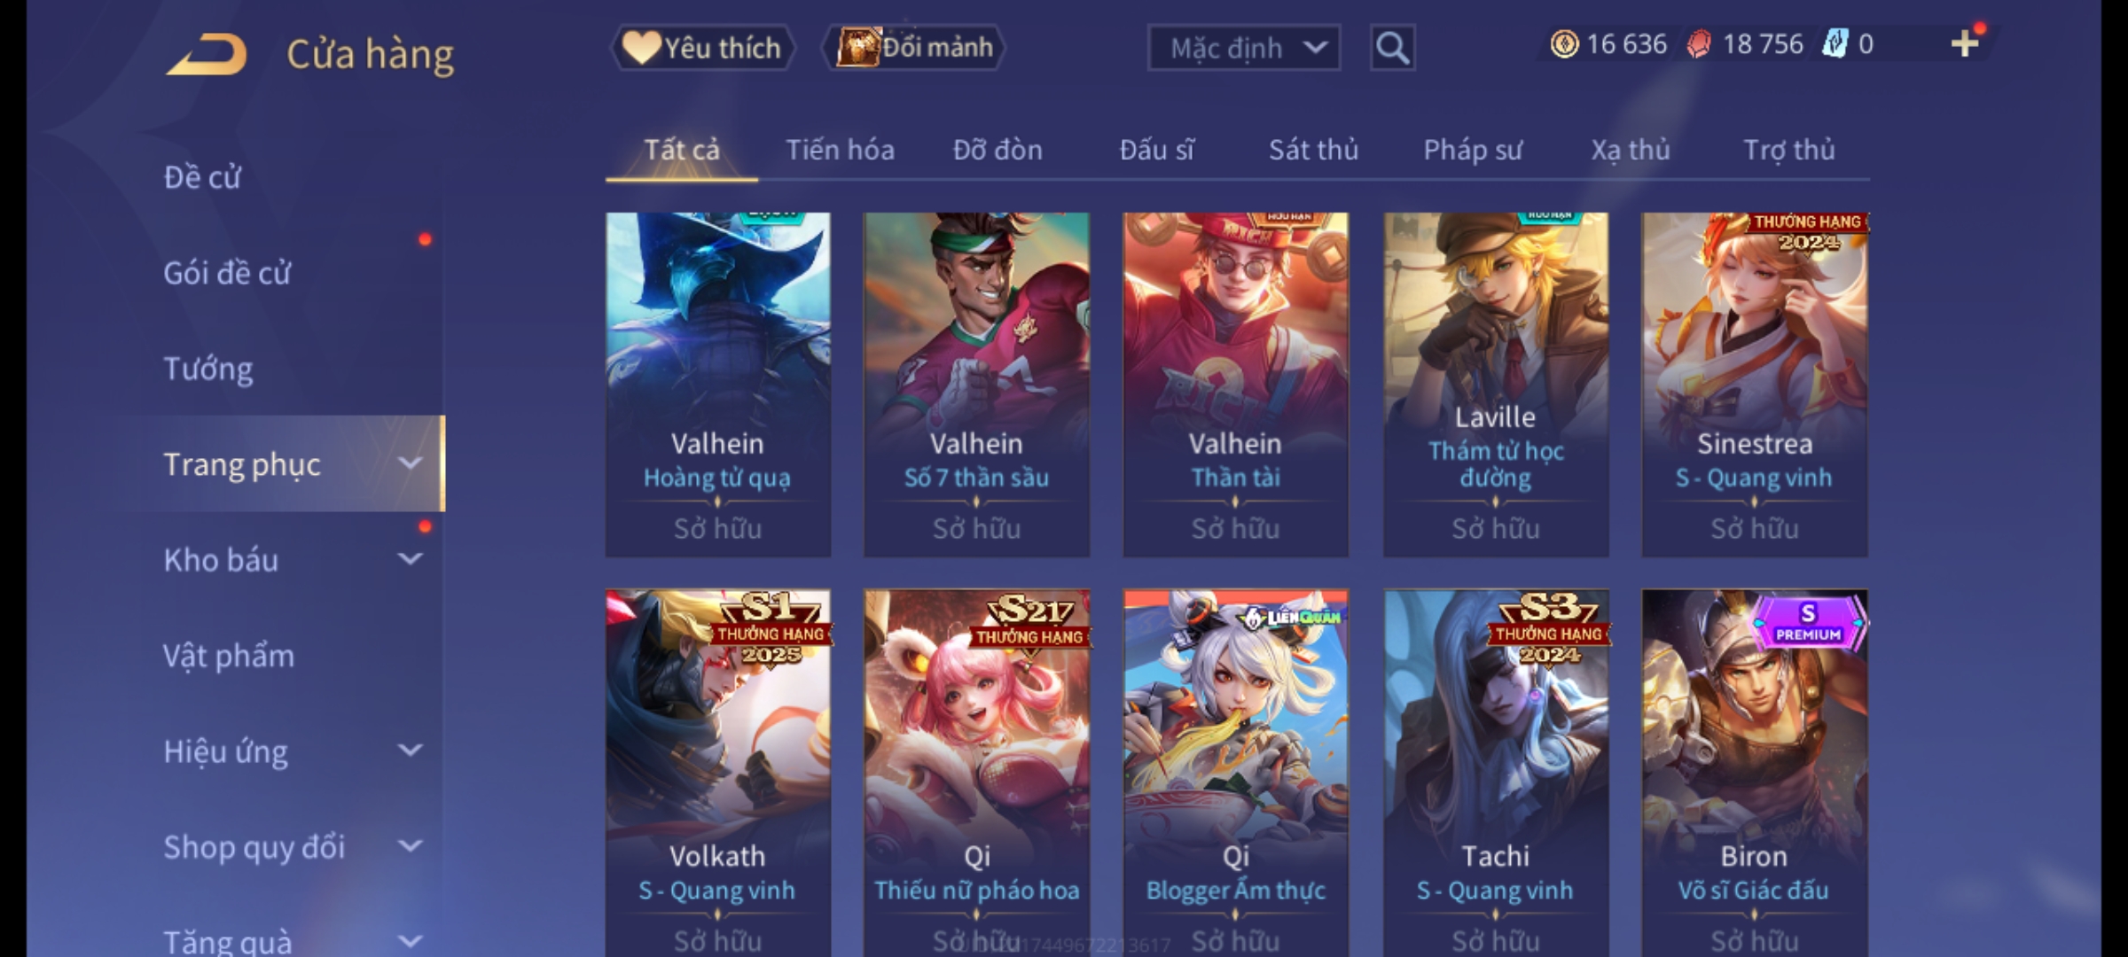The width and height of the screenshot is (2128, 957).
Task: Open Yêu thích favorites heart button
Action: pyautogui.click(x=702, y=48)
